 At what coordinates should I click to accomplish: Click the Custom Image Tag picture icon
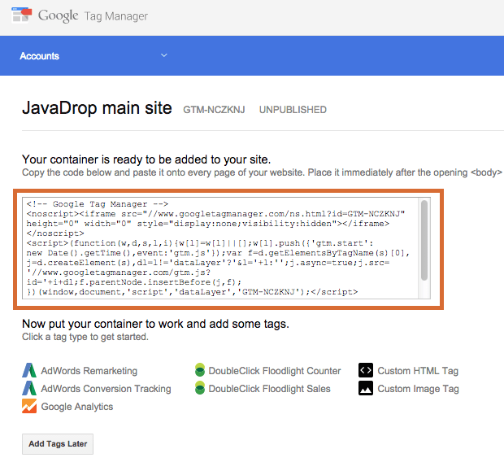click(366, 388)
